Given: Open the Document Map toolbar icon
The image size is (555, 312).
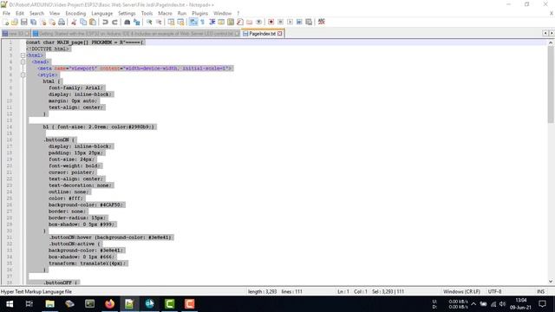Looking at the screenshot, I should click(x=231, y=22).
